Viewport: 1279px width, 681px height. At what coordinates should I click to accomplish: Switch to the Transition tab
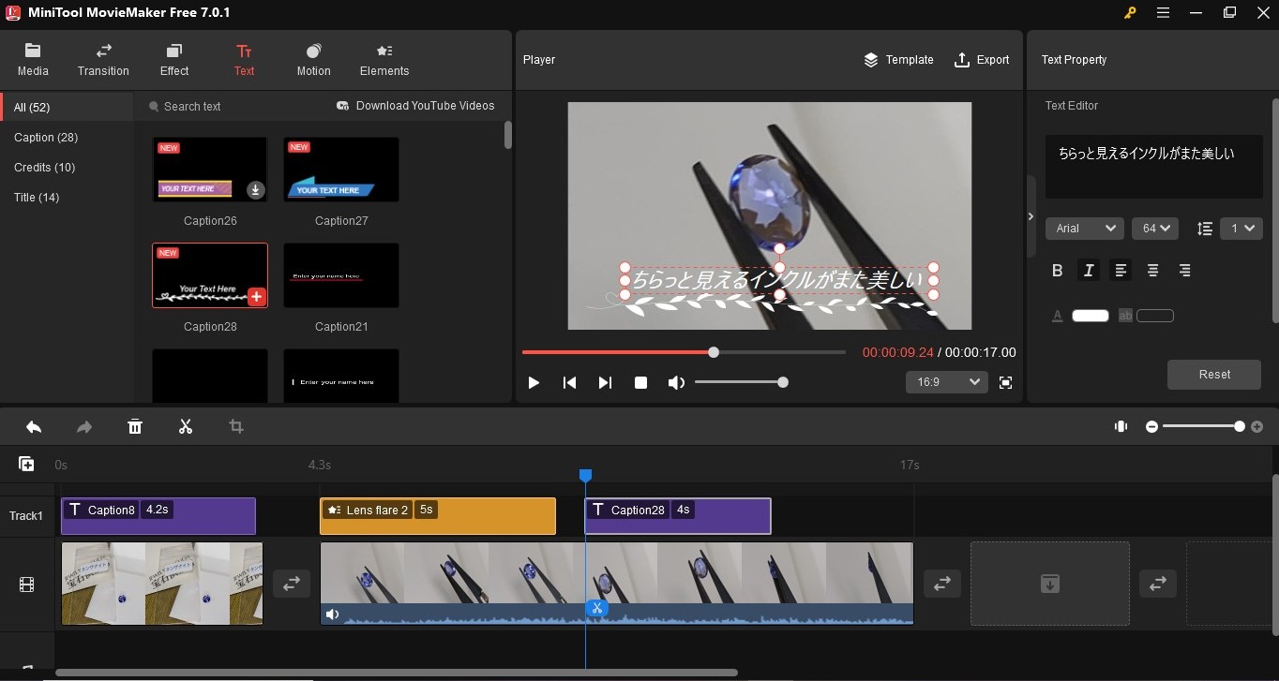coord(103,60)
